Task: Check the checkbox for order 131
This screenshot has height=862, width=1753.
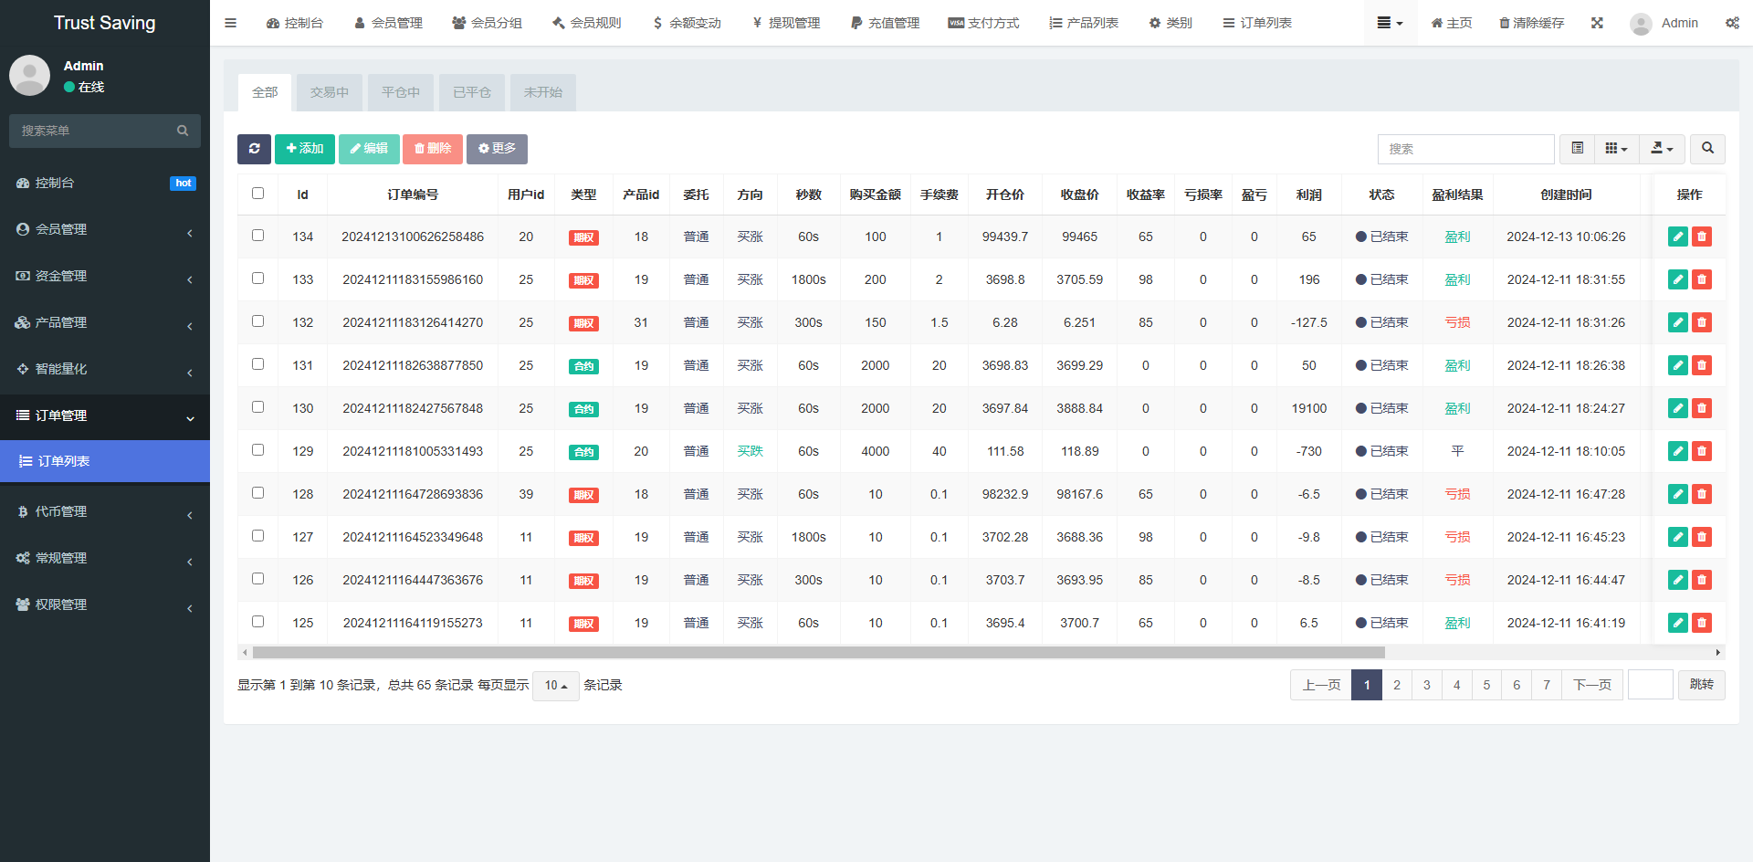Action: coord(257,364)
